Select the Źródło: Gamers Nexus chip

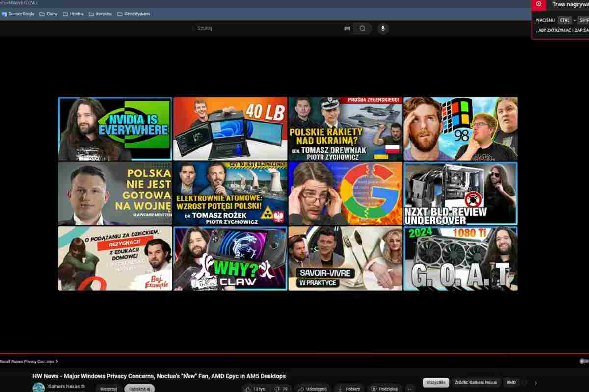click(x=475, y=382)
